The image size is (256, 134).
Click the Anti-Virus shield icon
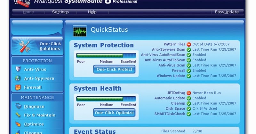18,69
